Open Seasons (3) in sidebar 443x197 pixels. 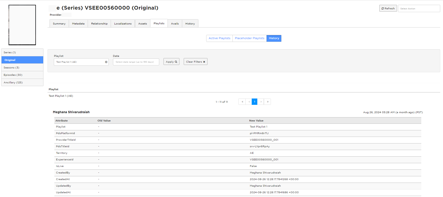coord(22,67)
